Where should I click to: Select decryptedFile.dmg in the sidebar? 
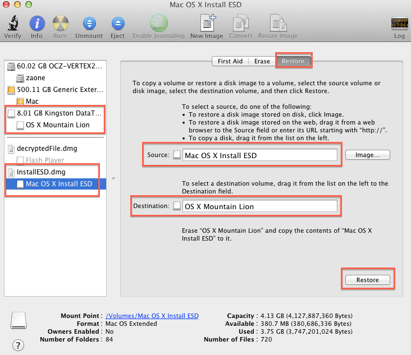click(55, 149)
